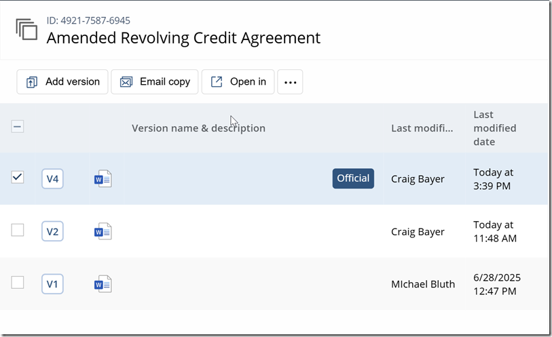This screenshot has height=337, width=552.
Task: Click the Add version button
Action: 62,82
